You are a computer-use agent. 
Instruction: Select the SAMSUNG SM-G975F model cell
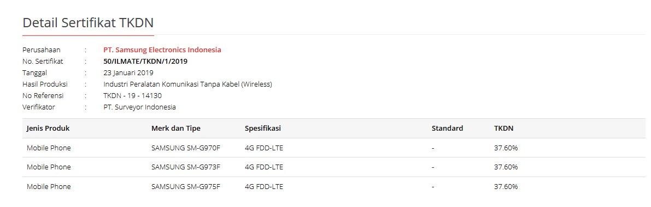(186, 187)
